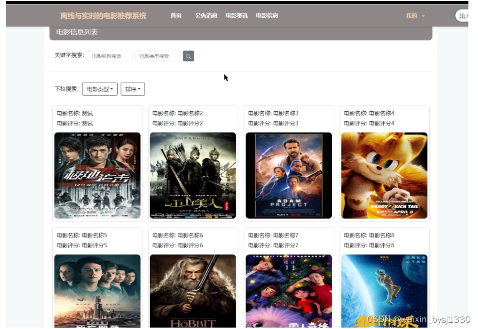Click the text 电影评分: 电影评分3
This screenshot has width=478, height=329.
[273, 123]
